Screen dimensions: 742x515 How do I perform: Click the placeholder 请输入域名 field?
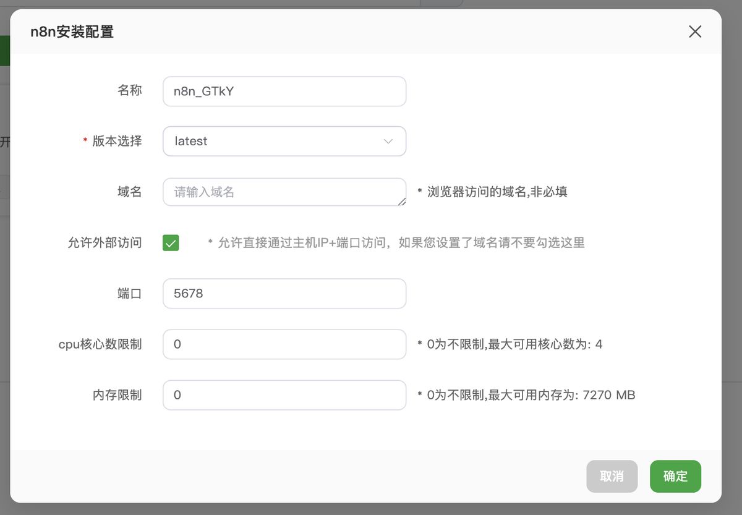tap(284, 192)
